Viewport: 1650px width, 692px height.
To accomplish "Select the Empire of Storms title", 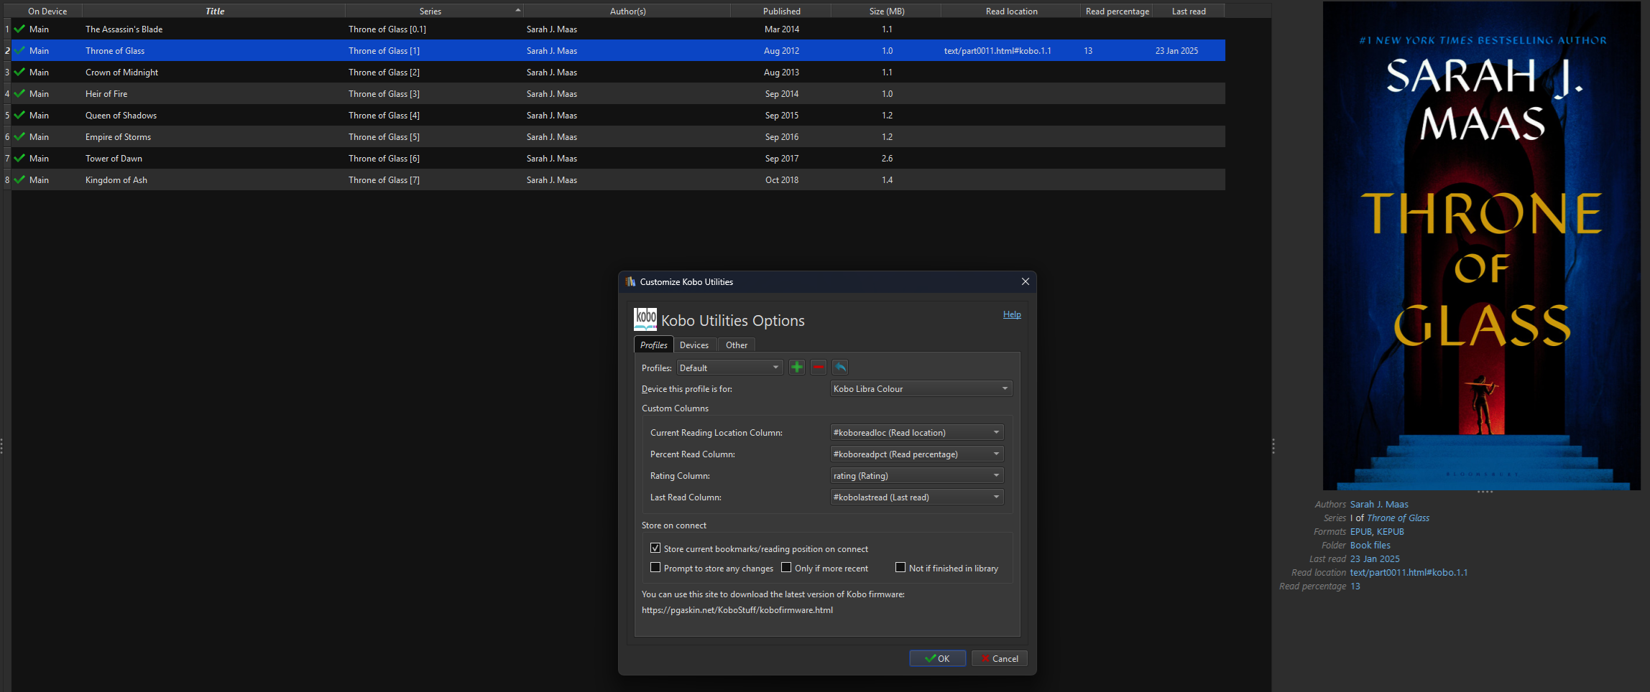I will coord(118,137).
